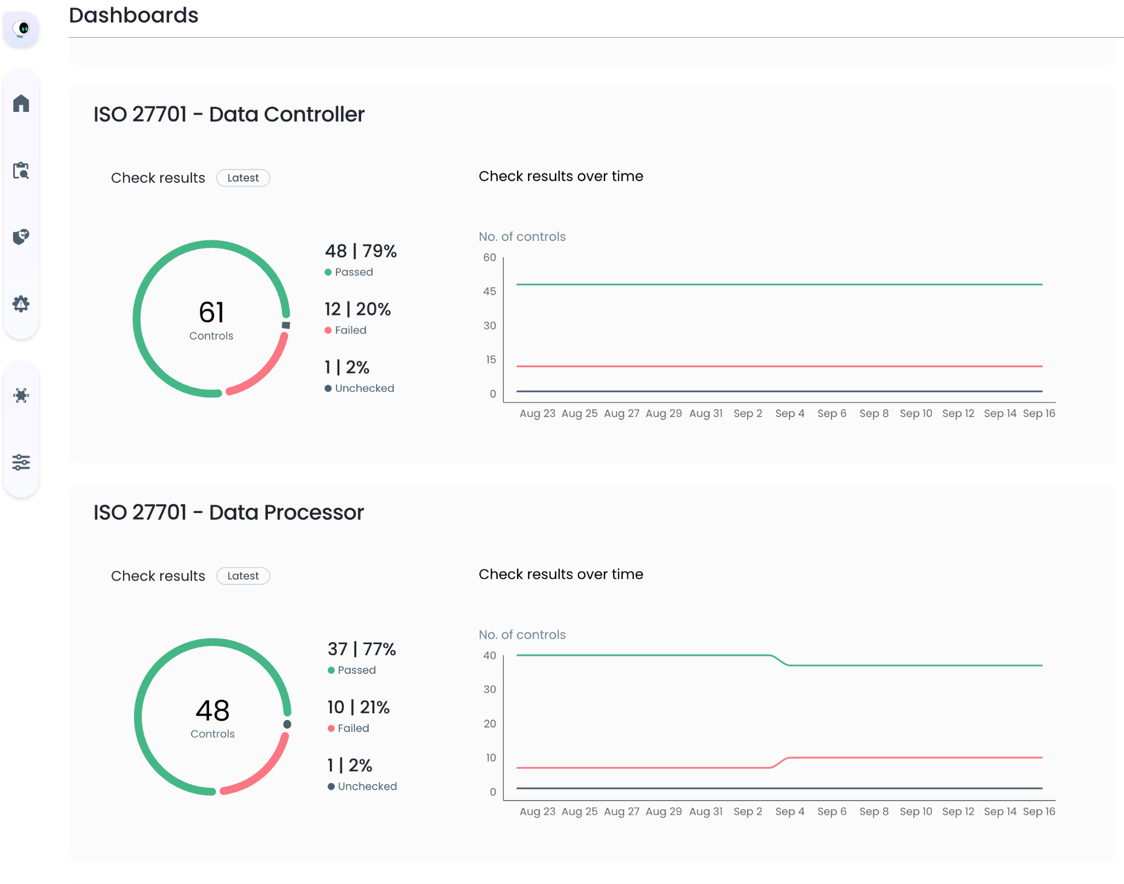Click 37 | 77% passed count

(x=362, y=649)
